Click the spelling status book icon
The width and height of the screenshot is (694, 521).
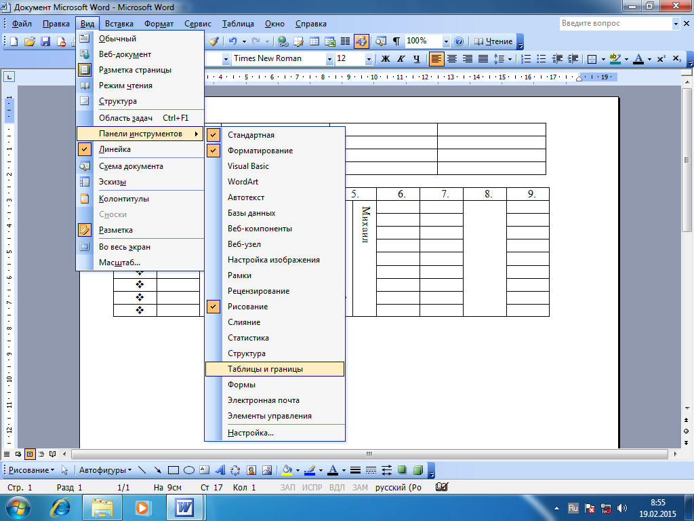tap(441, 487)
